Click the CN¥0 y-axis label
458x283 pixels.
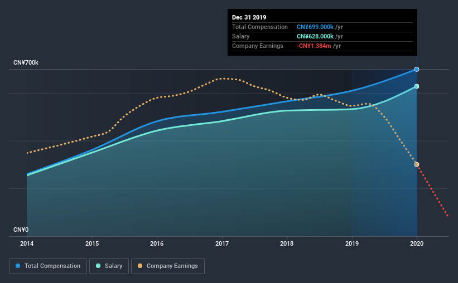(21, 230)
